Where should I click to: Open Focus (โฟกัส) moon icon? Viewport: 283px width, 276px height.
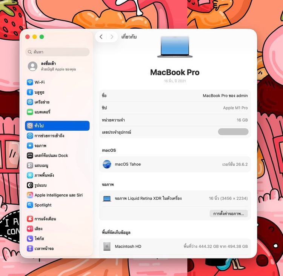[30, 239]
